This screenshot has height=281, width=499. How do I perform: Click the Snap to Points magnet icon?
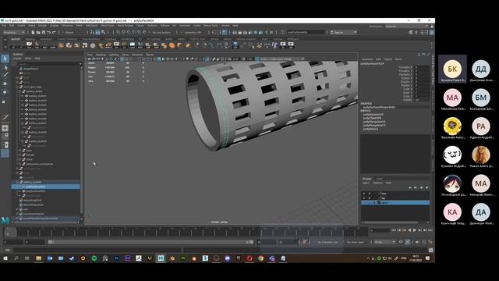coord(129,32)
